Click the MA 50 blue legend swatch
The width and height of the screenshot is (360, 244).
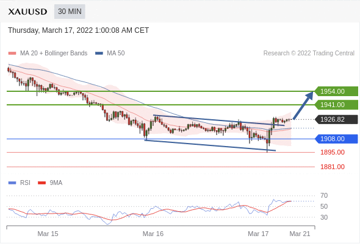pos(99,54)
